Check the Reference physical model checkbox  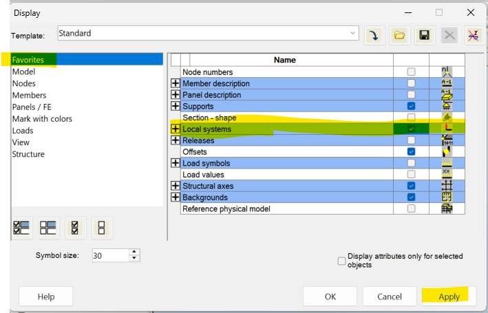coord(411,208)
